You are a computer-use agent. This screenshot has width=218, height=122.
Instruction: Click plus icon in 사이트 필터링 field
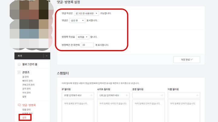(127, 95)
